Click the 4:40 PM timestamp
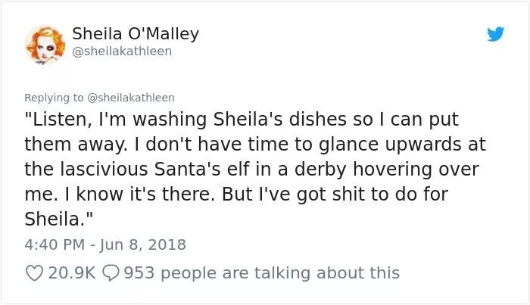The height and width of the screenshot is (305, 530). [53, 244]
